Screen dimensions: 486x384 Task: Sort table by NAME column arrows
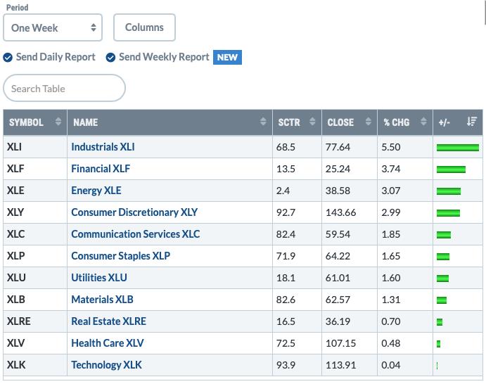coord(263,122)
